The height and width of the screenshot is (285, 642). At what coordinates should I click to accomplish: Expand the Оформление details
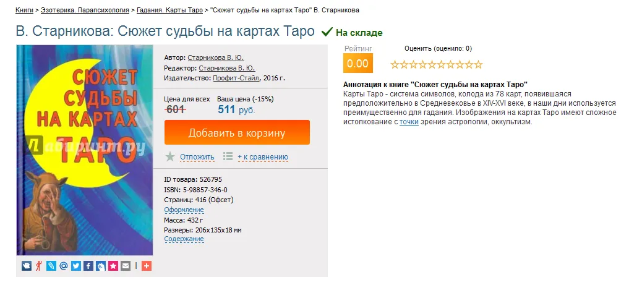tap(184, 210)
